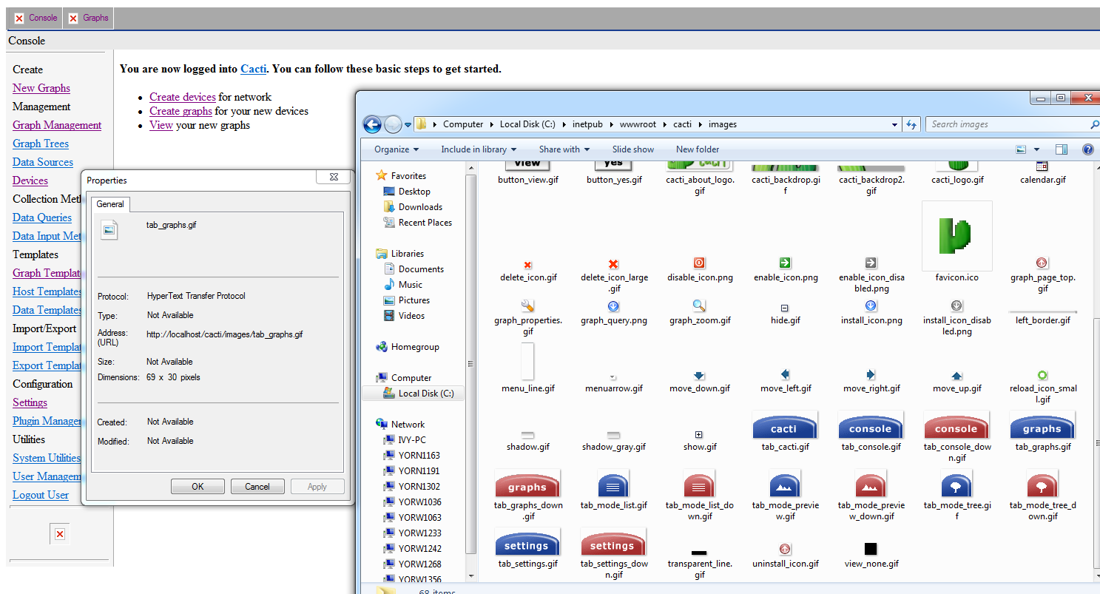Select tab_mode_tree_down.gif icon
The image size is (1100, 594).
(1042, 485)
